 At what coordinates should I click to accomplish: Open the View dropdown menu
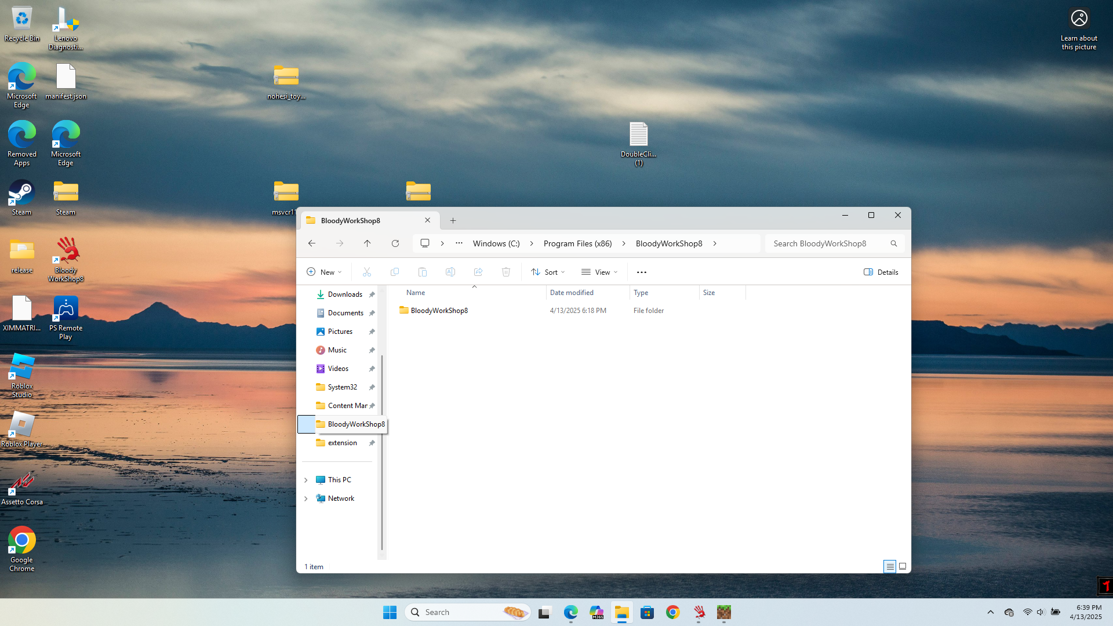(x=599, y=272)
